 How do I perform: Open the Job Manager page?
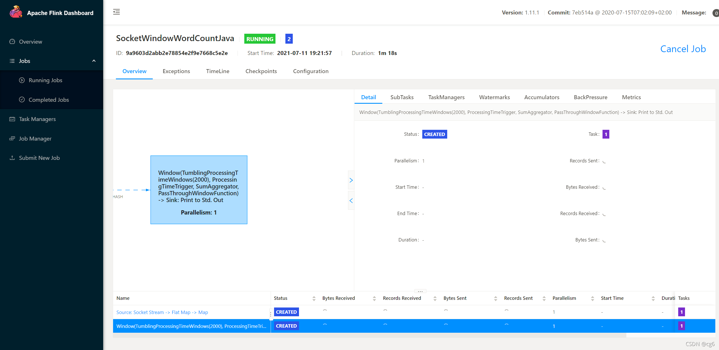coord(35,139)
